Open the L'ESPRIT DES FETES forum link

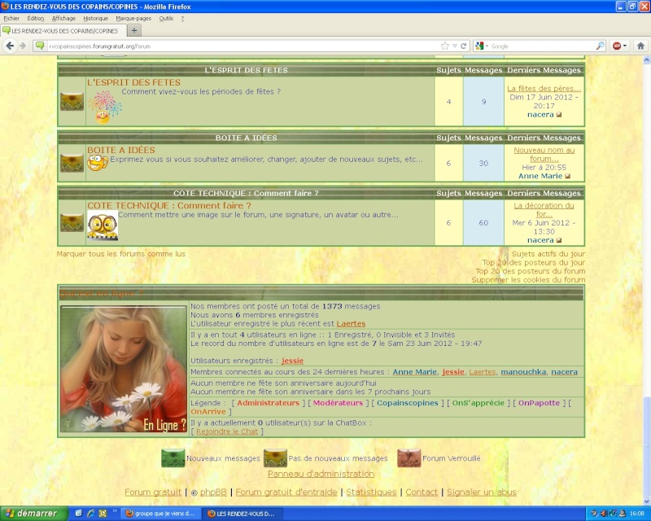[x=133, y=82]
